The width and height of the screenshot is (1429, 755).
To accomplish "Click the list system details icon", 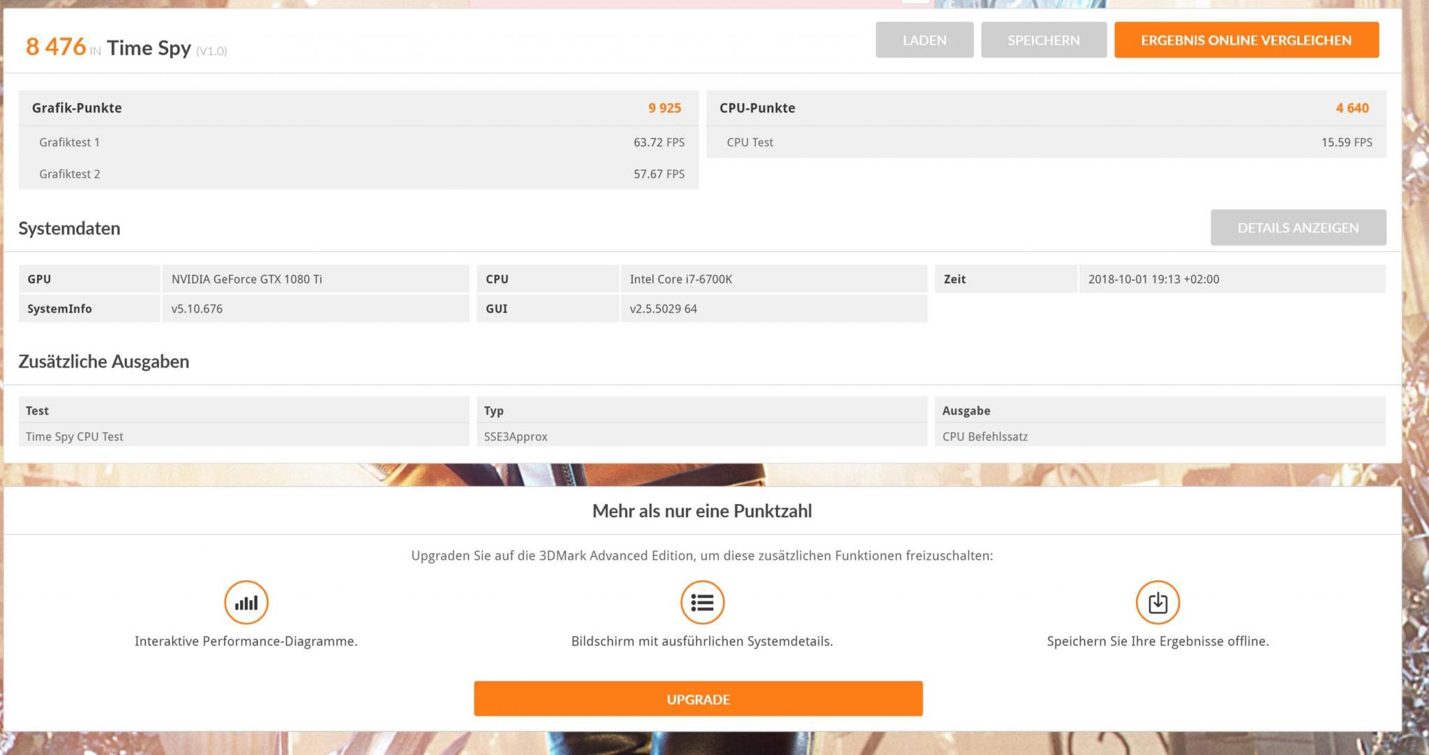I will 702,602.
